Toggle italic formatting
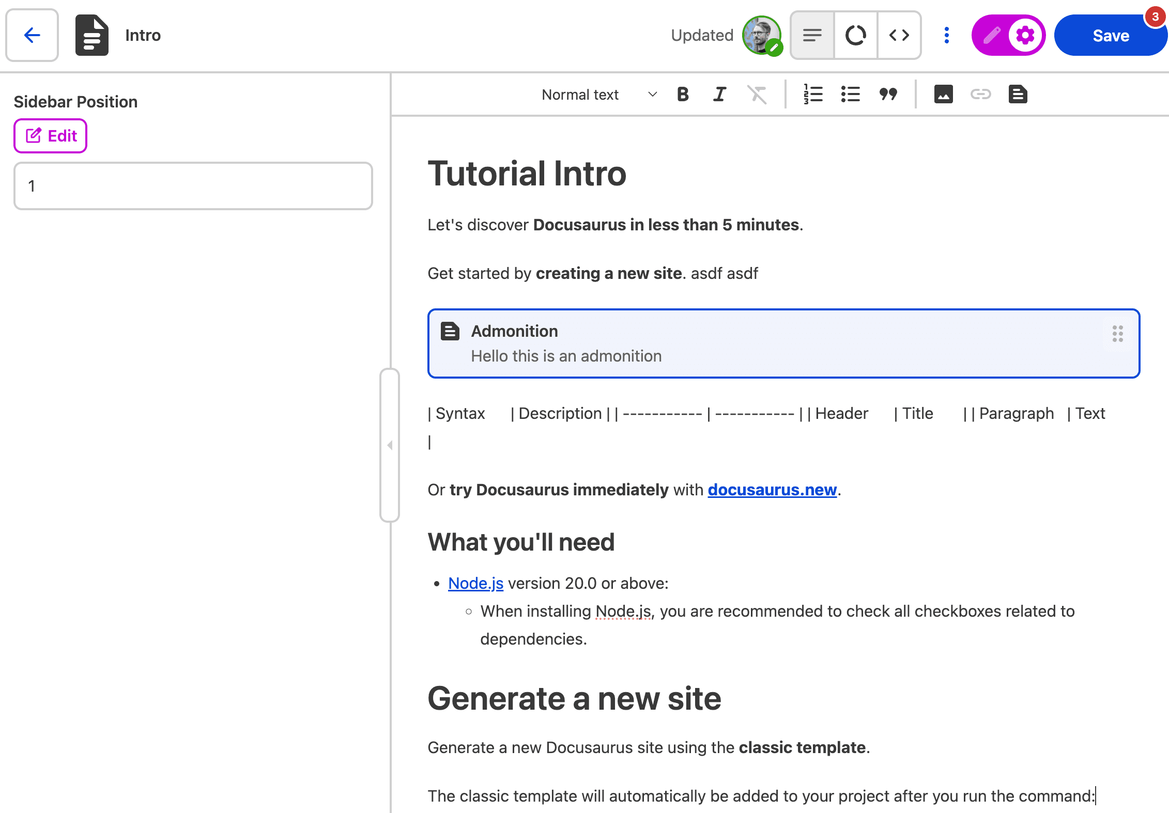Viewport: 1169px width, 813px height. click(719, 95)
